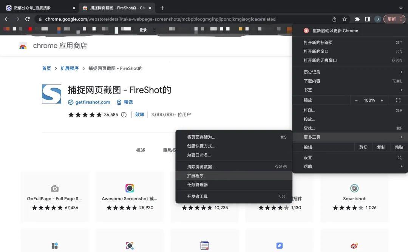408x252 pixels.
Task: Click the screen capture target icon in bottom row
Action: tap(130, 246)
